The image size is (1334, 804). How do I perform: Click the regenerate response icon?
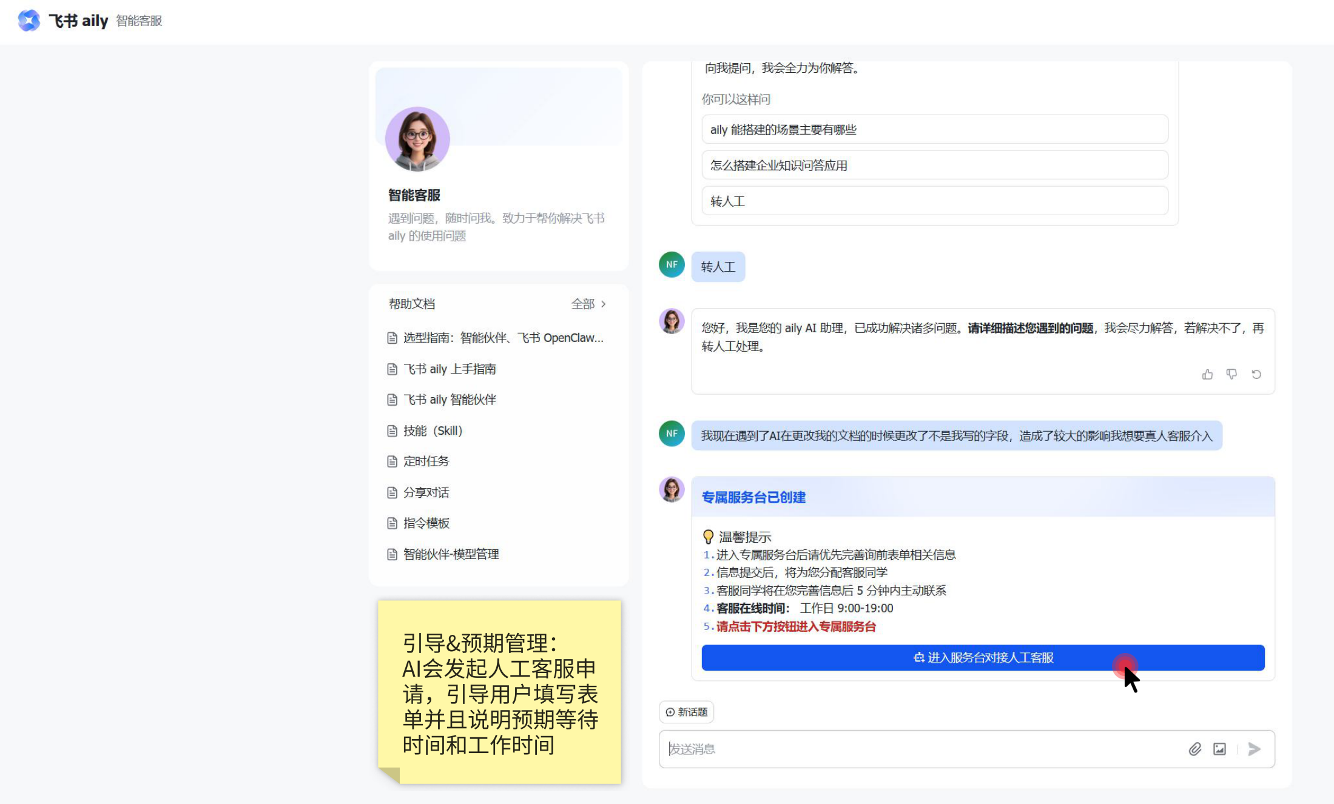1256,374
